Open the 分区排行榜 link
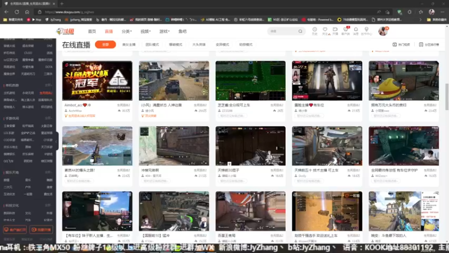449x253 pixels. (429, 44)
